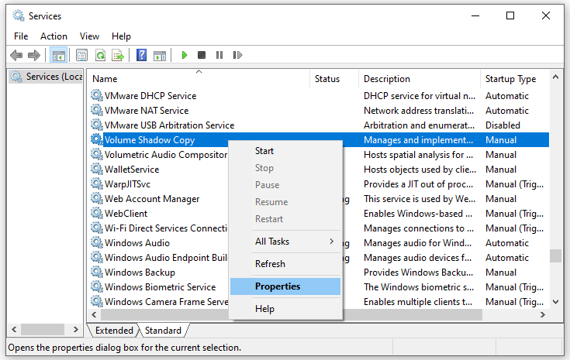Select VMware USB Arbitration Service name
The image size is (570, 360).
169,125
